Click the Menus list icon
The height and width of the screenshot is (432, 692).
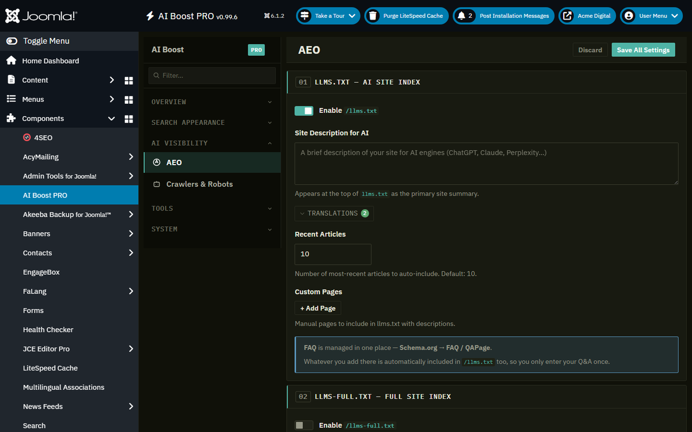[x=11, y=99]
